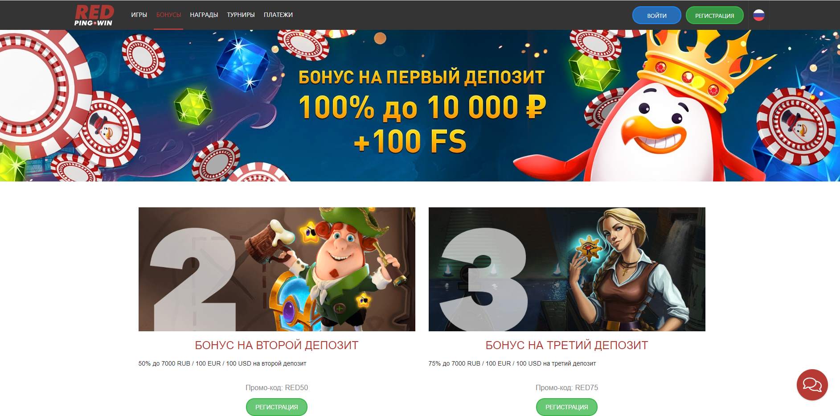Image resolution: width=840 pixels, height=416 pixels.
Task: Click РЕГИСТРАЦИЯ under the RED75 promo code
Action: [566, 407]
